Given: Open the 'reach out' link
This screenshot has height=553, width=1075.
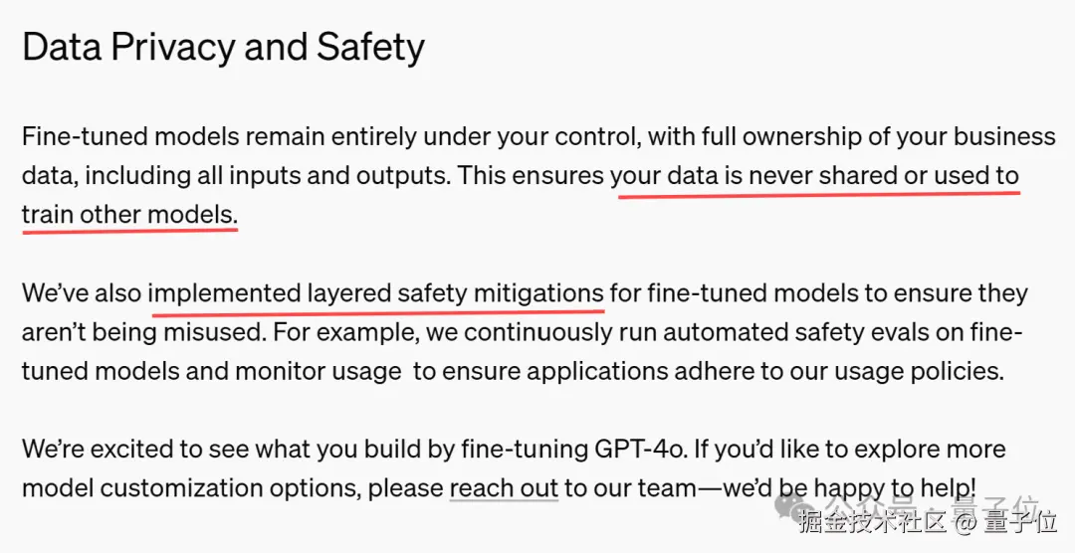Looking at the screenshot, I should pyautogui.click(x=504, y=488).
